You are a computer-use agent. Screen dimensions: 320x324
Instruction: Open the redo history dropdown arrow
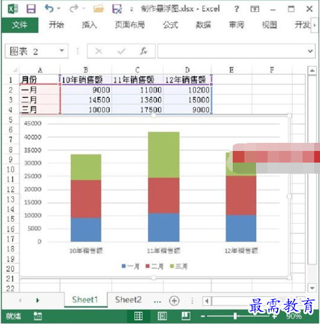pyautogui.click(x=84, y=9)
